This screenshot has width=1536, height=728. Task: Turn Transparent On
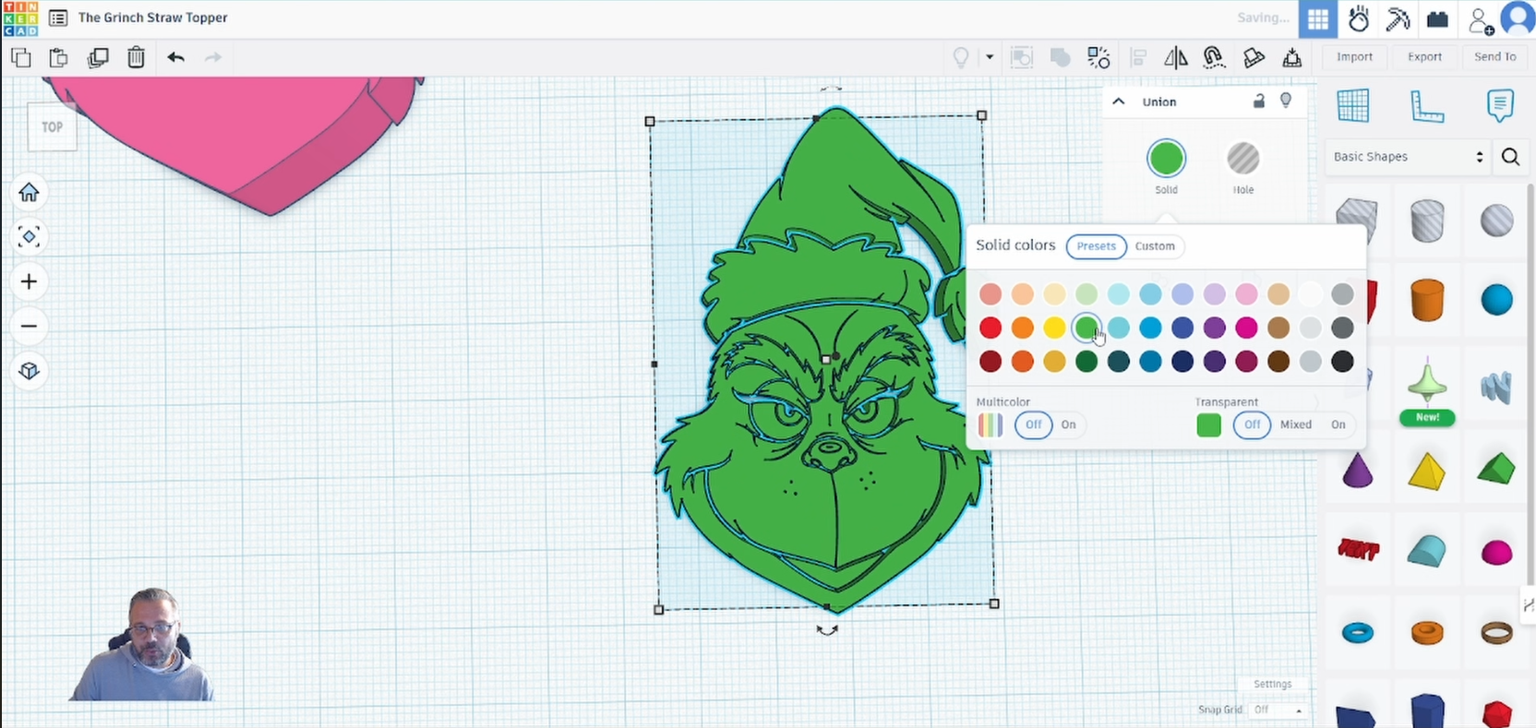pos(1338,424)
